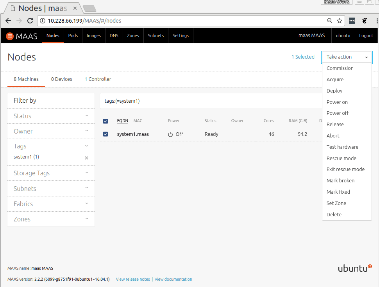Reload the page with refresh icon
Image resolution: width=379 pixels, height=287 pixels.
[30, 21]
